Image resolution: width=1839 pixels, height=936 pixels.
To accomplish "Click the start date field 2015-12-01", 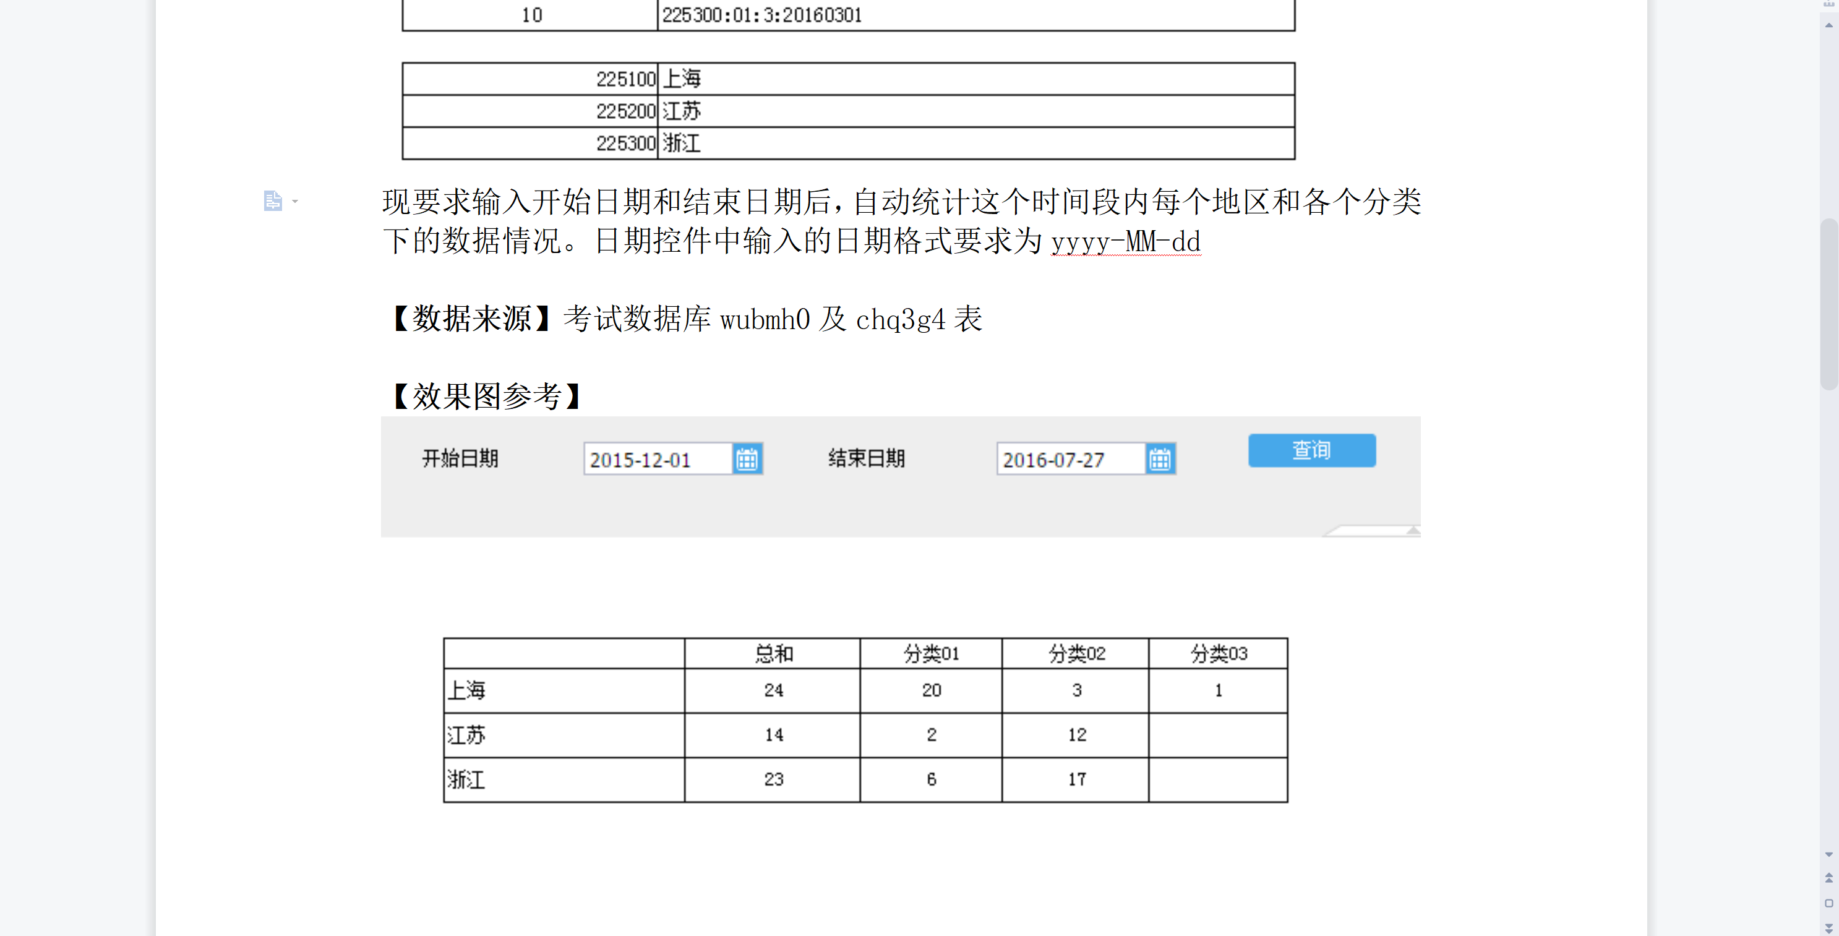I will point(658,459).
